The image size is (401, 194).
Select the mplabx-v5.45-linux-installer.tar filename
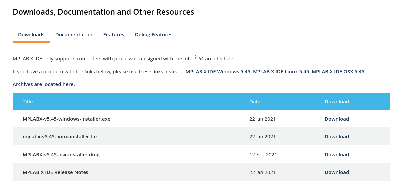60,136
